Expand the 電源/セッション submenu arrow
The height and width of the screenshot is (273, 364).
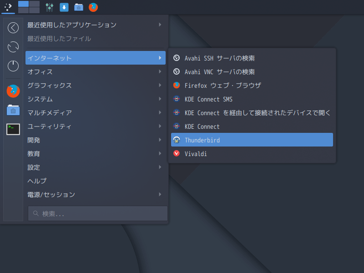click(x=160, y=194)
